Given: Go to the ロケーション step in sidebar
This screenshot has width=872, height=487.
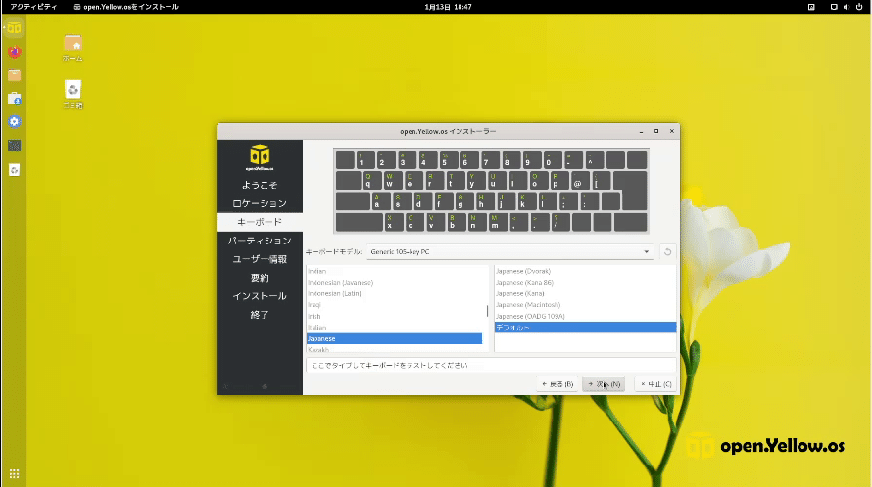Looking at the screenshot, I should point(260,203).
